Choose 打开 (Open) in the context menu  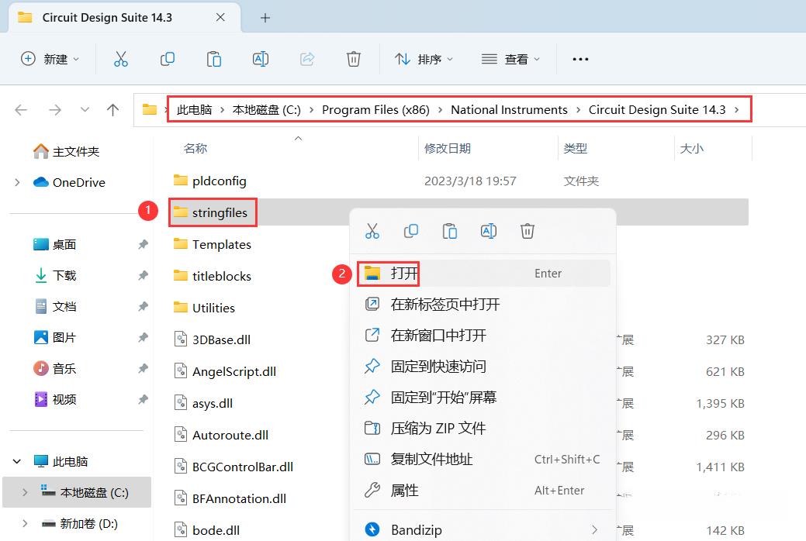[483, 273]
